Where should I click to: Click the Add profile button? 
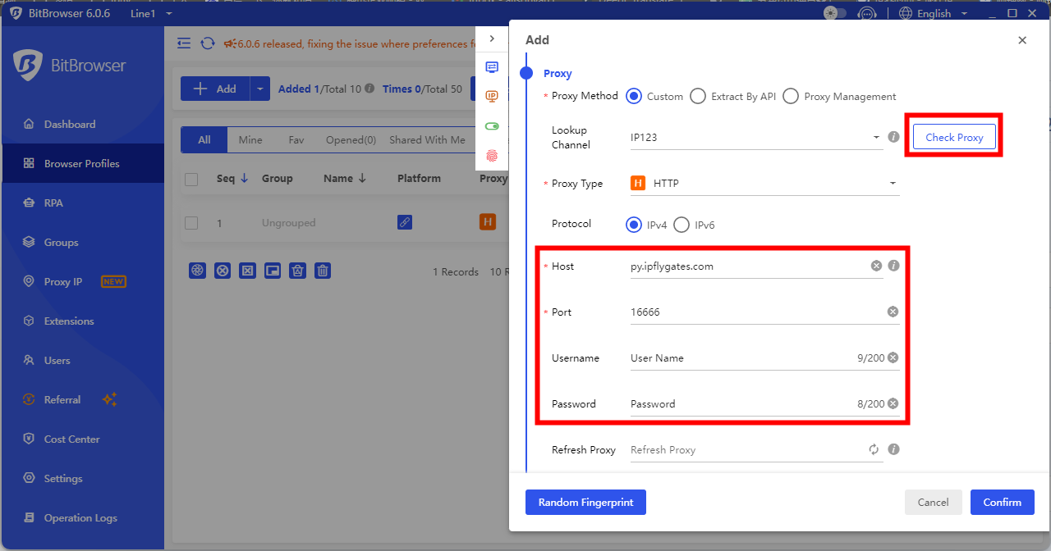215,89
